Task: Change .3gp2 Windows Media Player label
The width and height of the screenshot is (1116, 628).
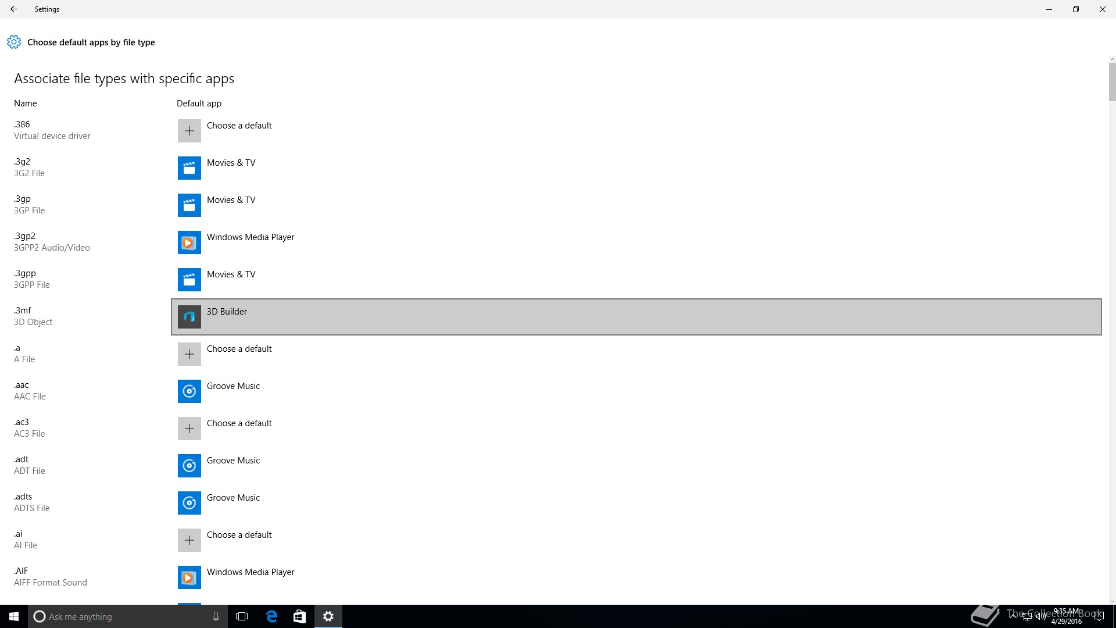Action: (251, 237)
